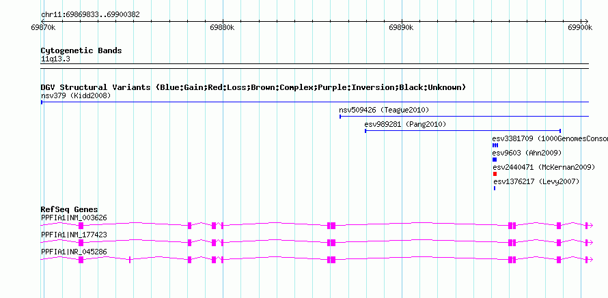Select the nsv509426 (Teague2010) variant label
Viewport: 608px width, 298px height.
tap(384, 110)
